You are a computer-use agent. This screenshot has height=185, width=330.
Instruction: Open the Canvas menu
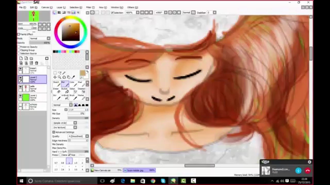(47, 7)
